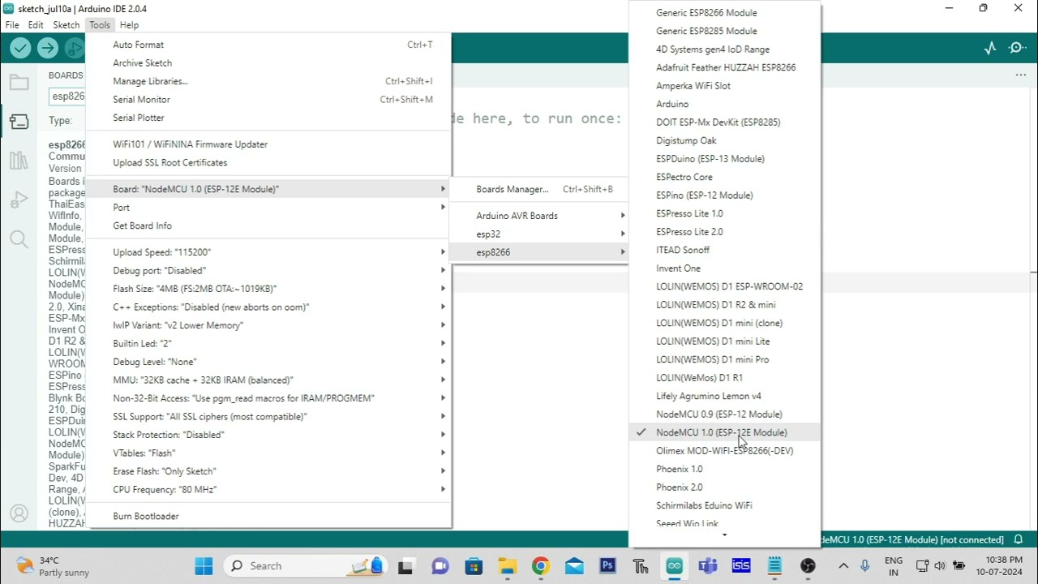
Task: Select ESPDuino (ESP-13 Module)
Action: click(725, 159)
